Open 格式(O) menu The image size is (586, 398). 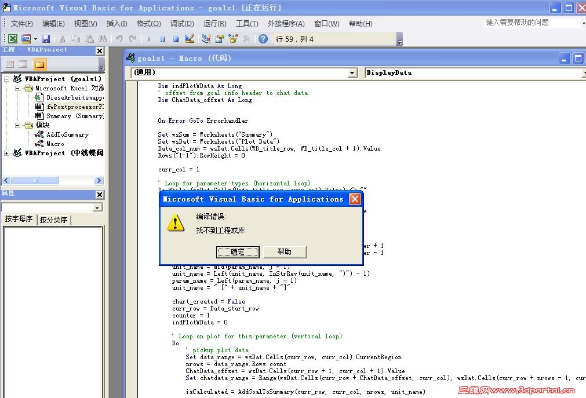tap(148, 24)
